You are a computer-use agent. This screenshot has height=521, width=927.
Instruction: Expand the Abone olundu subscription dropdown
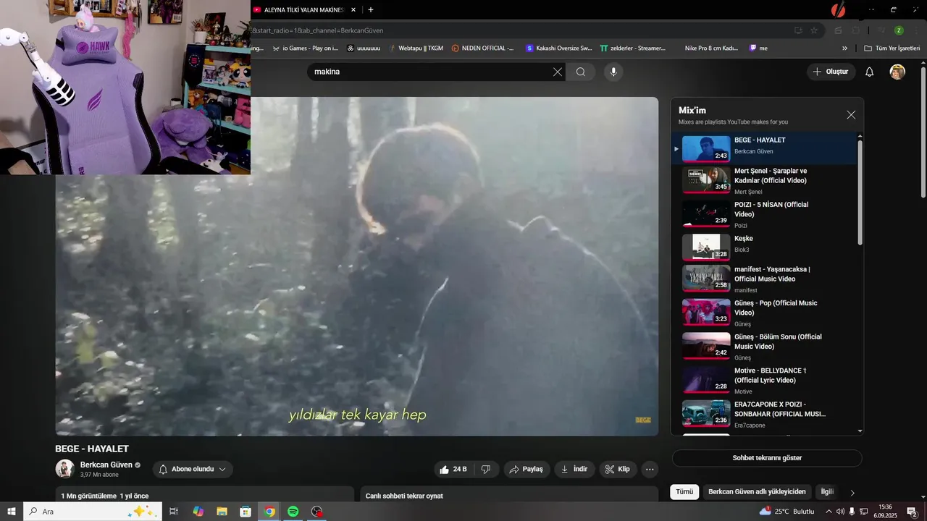tap(193, 469)
